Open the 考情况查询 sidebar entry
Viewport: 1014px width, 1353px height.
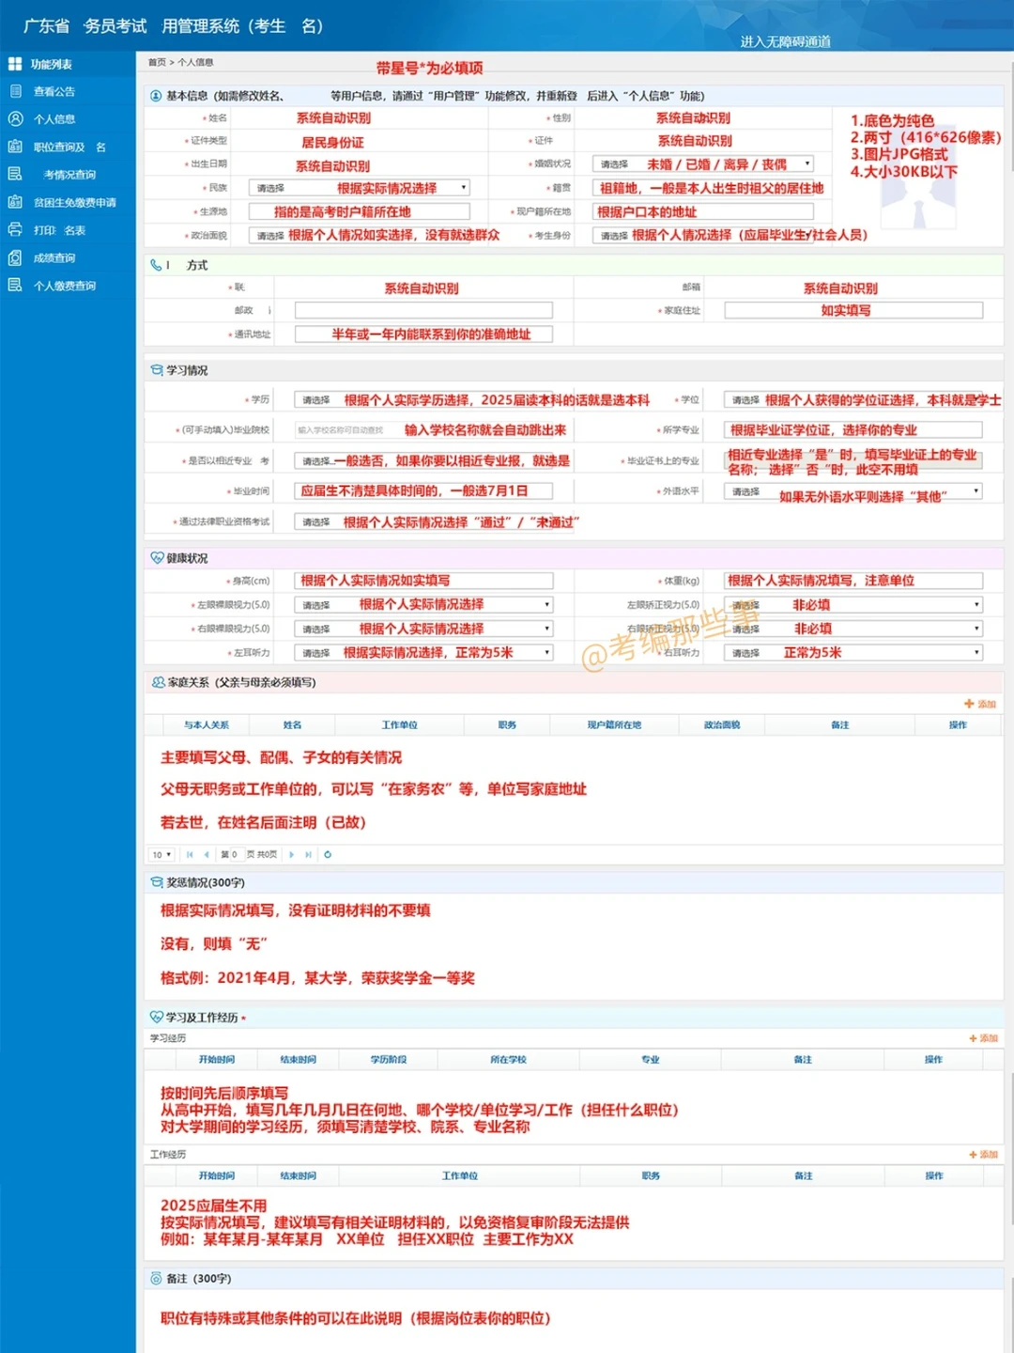tap(69, 175)
